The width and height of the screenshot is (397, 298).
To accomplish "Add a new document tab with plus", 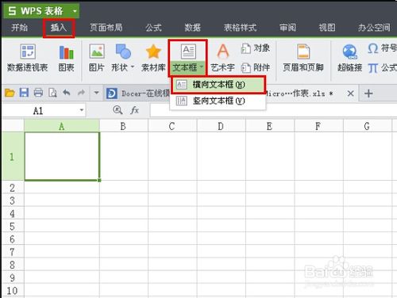I will click(x=368, y=94).
